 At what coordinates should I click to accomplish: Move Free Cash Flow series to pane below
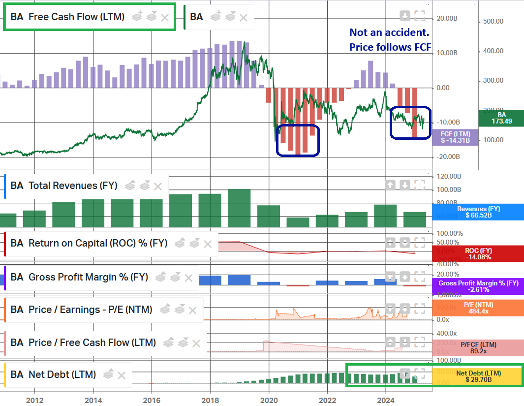(152, 16)
